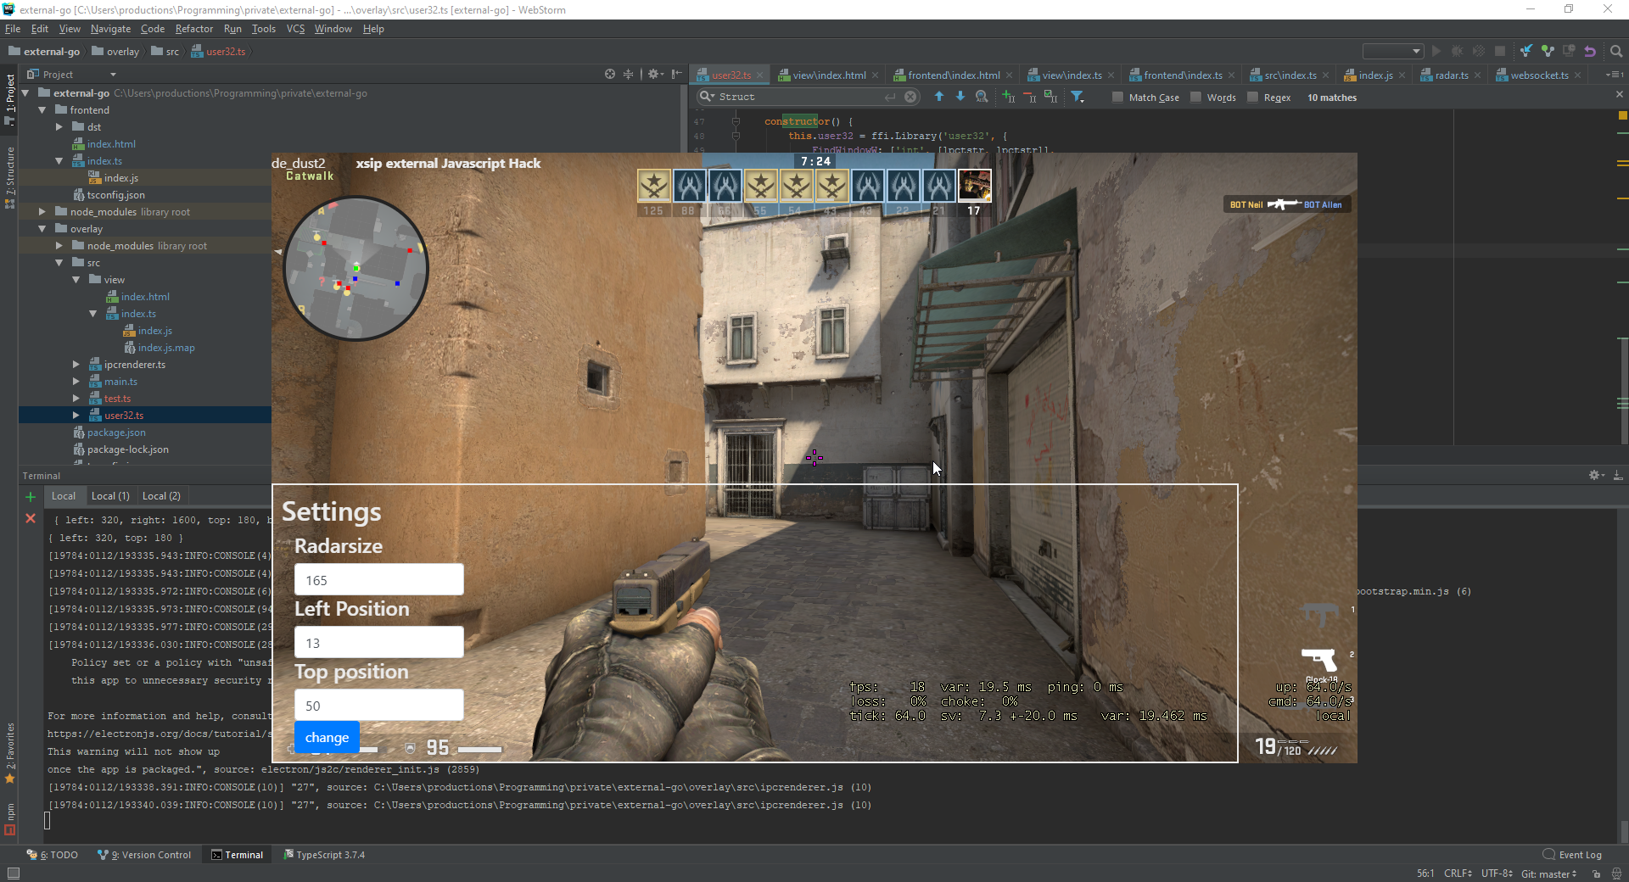The image size is (1629, 882).
Task: Open the Project panel gear settings
Action: [655, 74]
